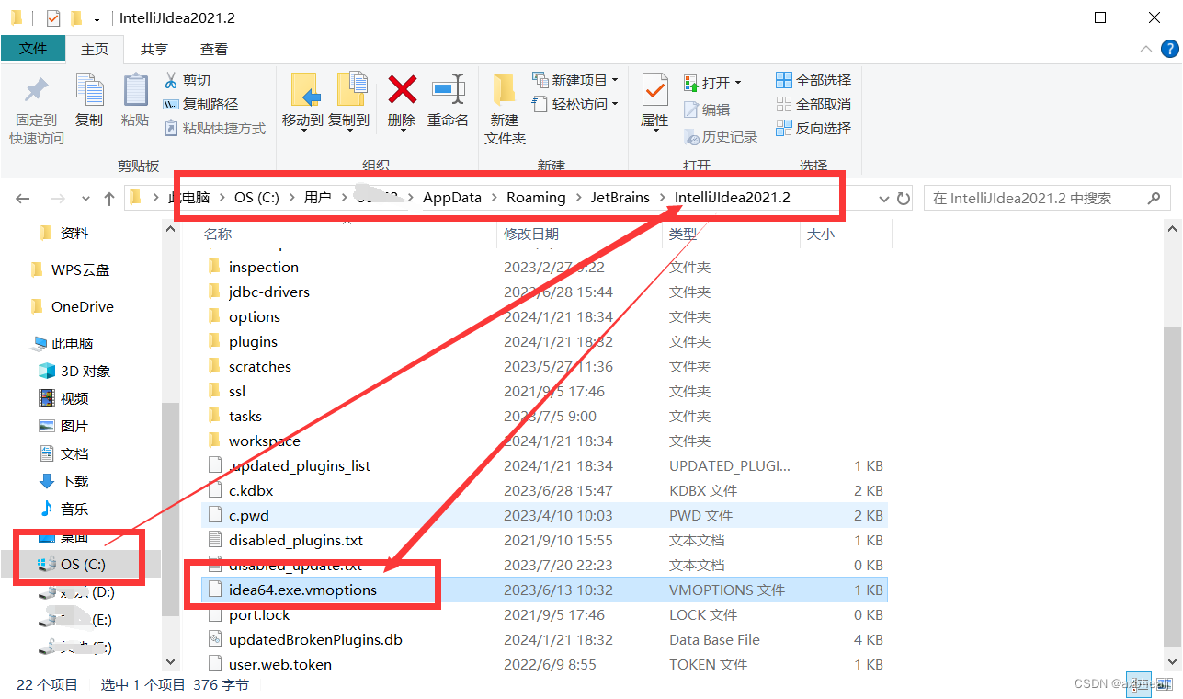Click Paste shortcut (粘贴快捷方式)
The image size is (1183, 699).
[214, 128]
